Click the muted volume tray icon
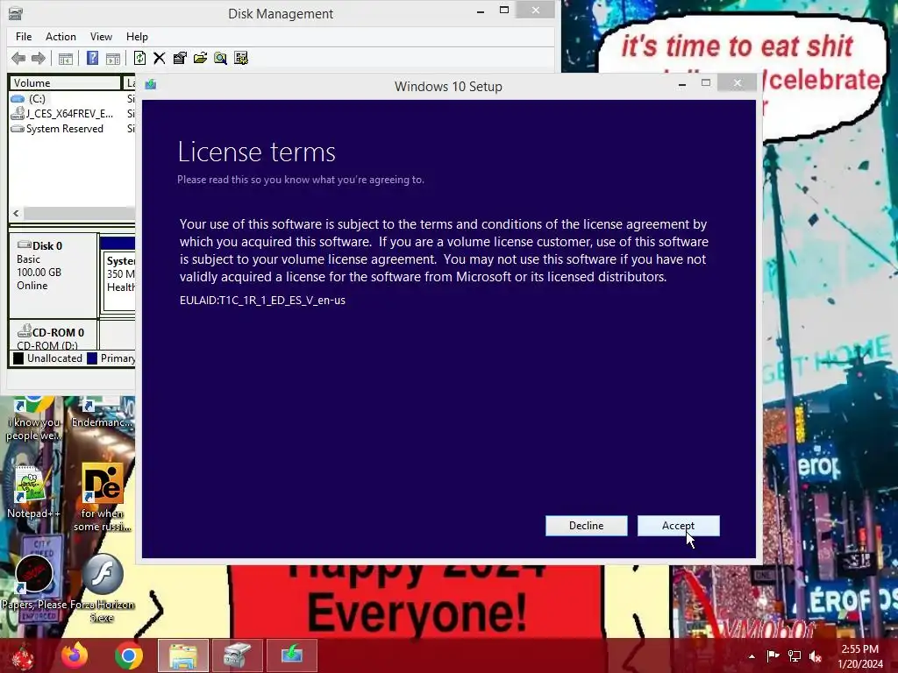 click(x=816, y=656)
